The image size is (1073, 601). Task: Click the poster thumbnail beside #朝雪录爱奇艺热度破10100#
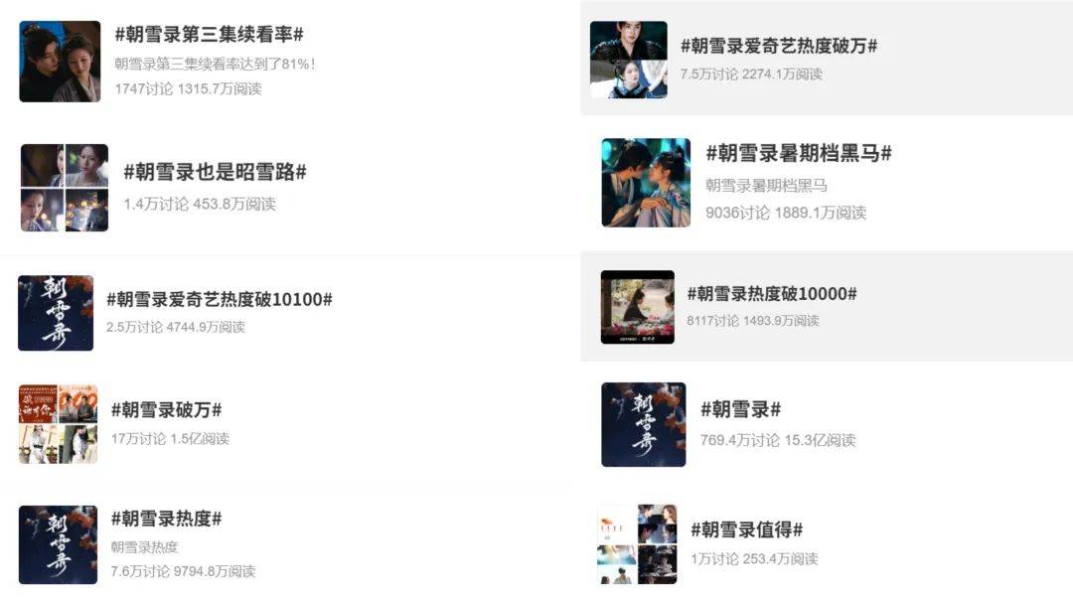pos(56,313)
